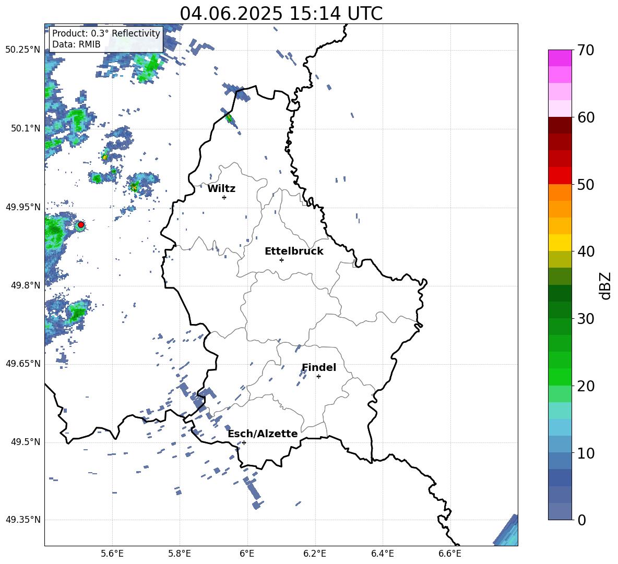Click the 50.25°N latitude label
This screenshot has width=618, height=564.
pos(23,50)
